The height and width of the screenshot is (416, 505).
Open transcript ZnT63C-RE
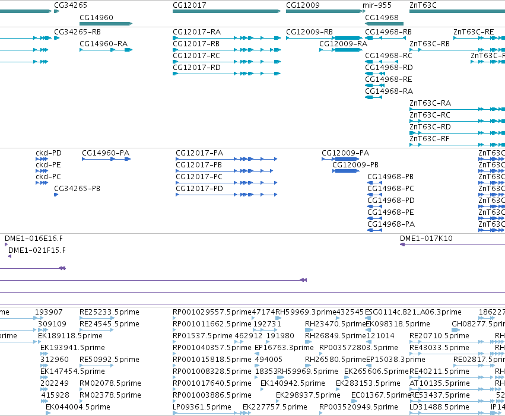pos(474,32)
